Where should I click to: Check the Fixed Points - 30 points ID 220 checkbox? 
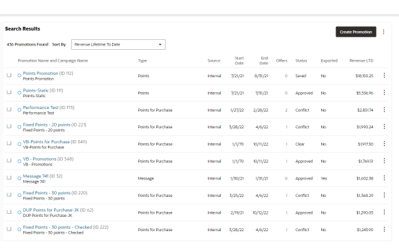tap(9, 195)
